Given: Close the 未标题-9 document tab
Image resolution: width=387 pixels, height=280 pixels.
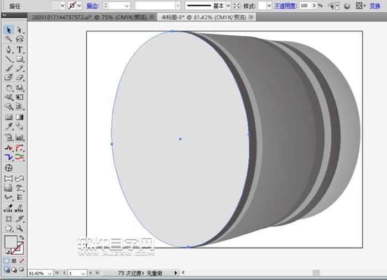Looking at the screenshot, I should [x=251, y=17].
